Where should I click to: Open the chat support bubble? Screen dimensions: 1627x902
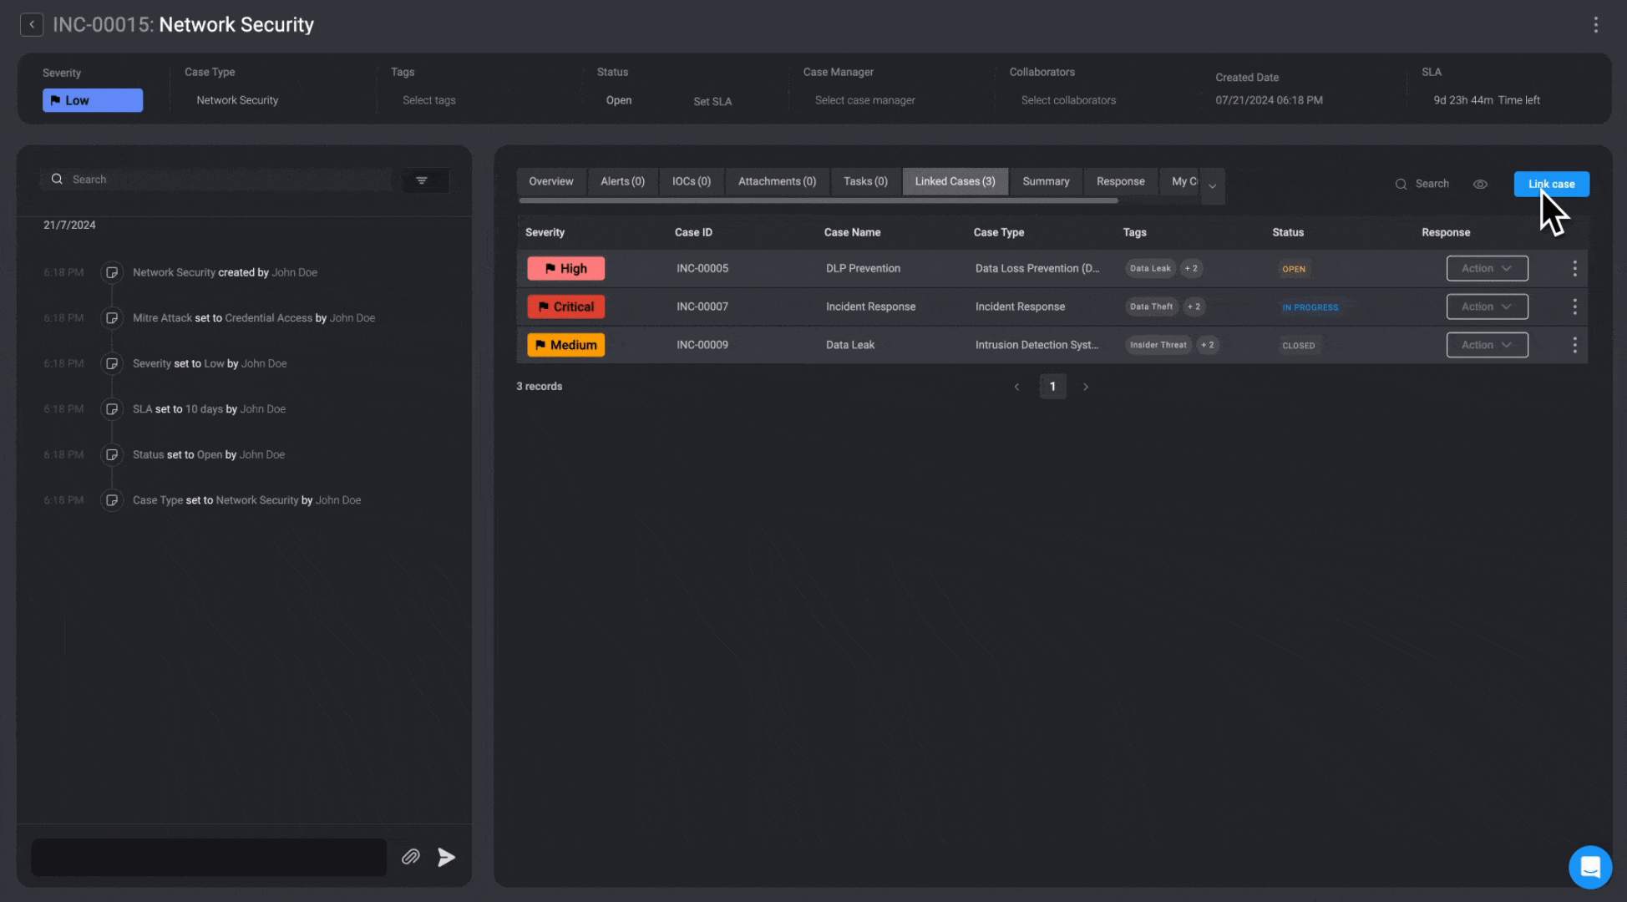point(1589,867)
